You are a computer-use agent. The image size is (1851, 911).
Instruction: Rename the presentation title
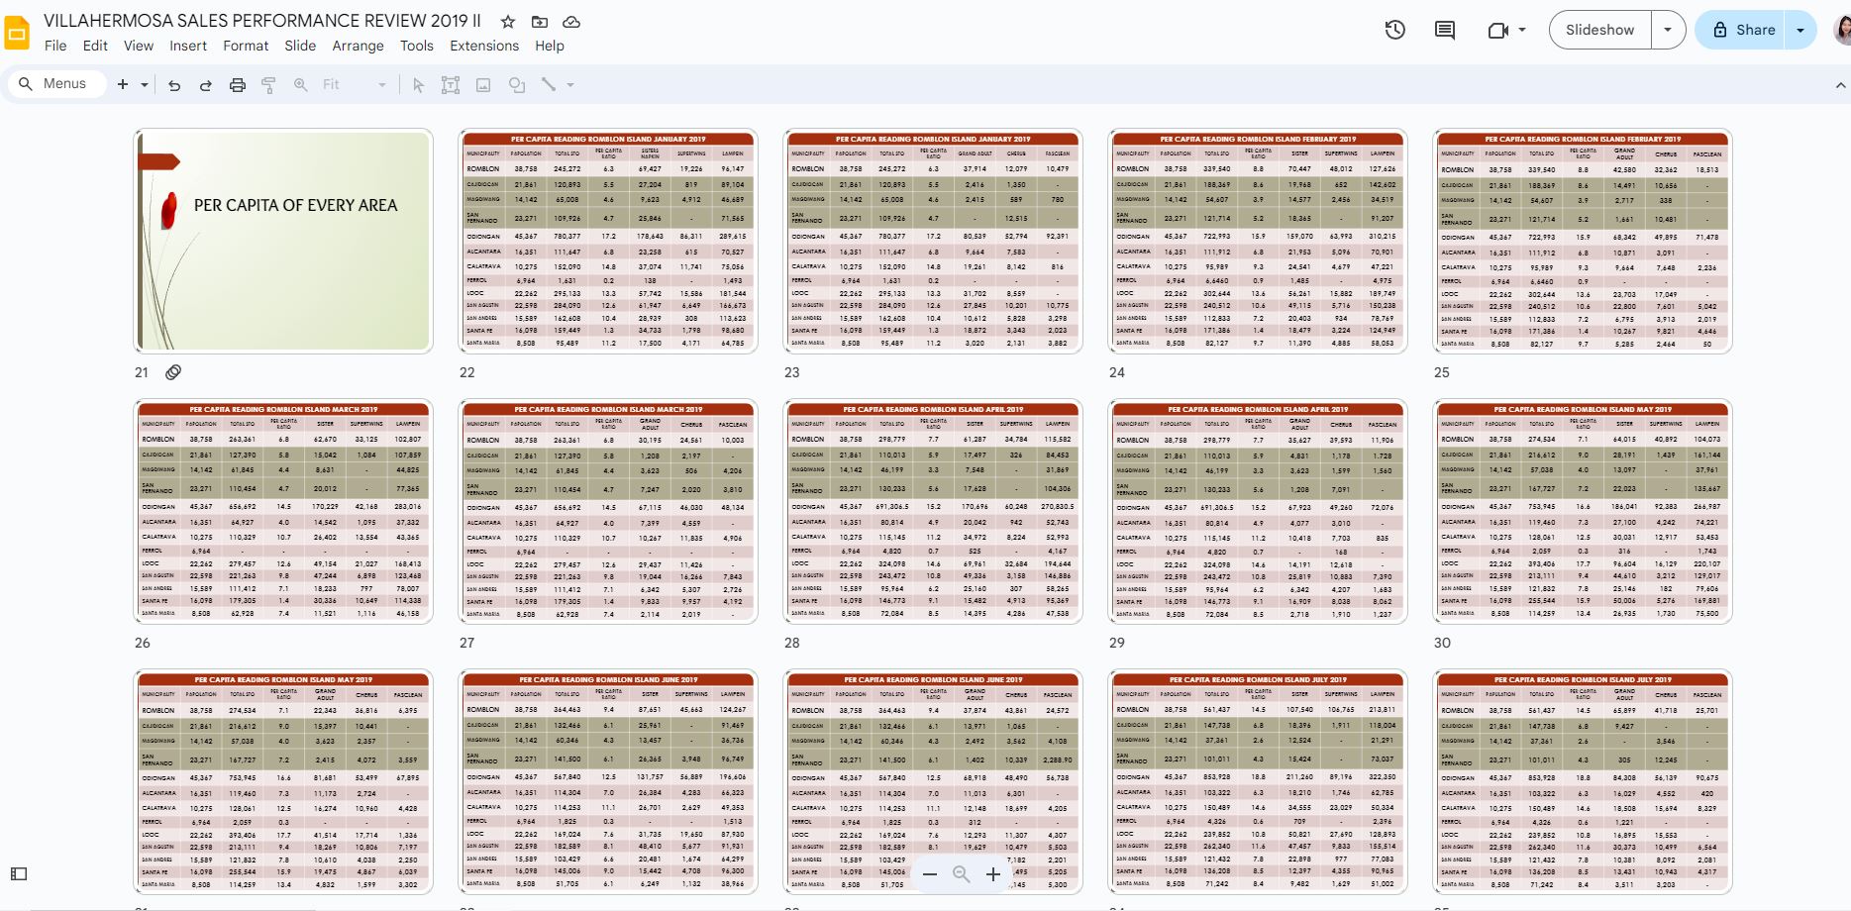click(x=262, y=21)
